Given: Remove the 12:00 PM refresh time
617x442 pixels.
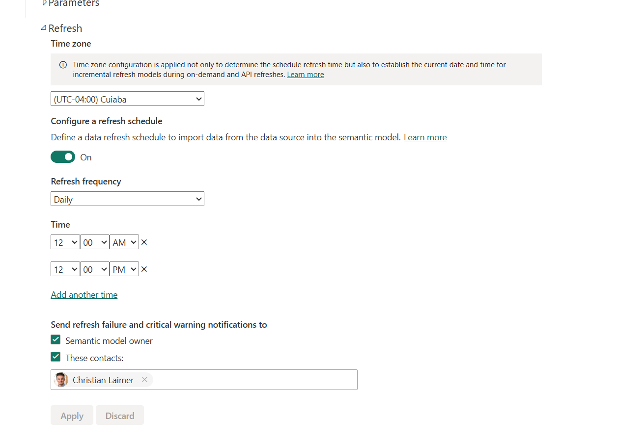Looking at the screenshot, I should [144, 269].
